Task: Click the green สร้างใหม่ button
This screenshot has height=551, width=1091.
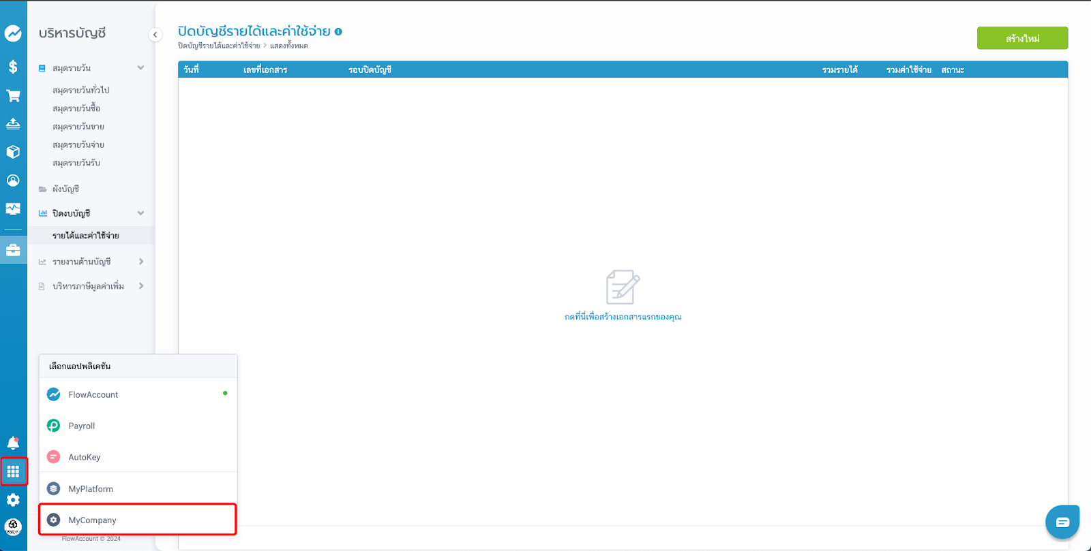Action: (1021, 38)
